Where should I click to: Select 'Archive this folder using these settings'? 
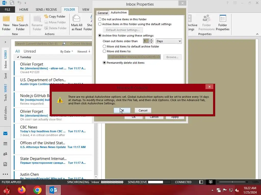click(x=100, y=36)
